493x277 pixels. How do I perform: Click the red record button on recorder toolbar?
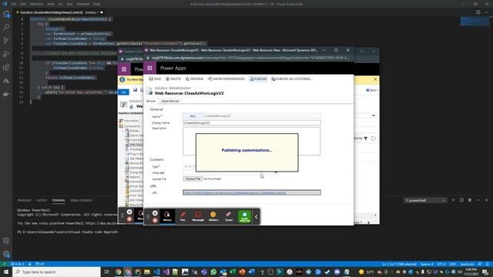click(155, 221)
